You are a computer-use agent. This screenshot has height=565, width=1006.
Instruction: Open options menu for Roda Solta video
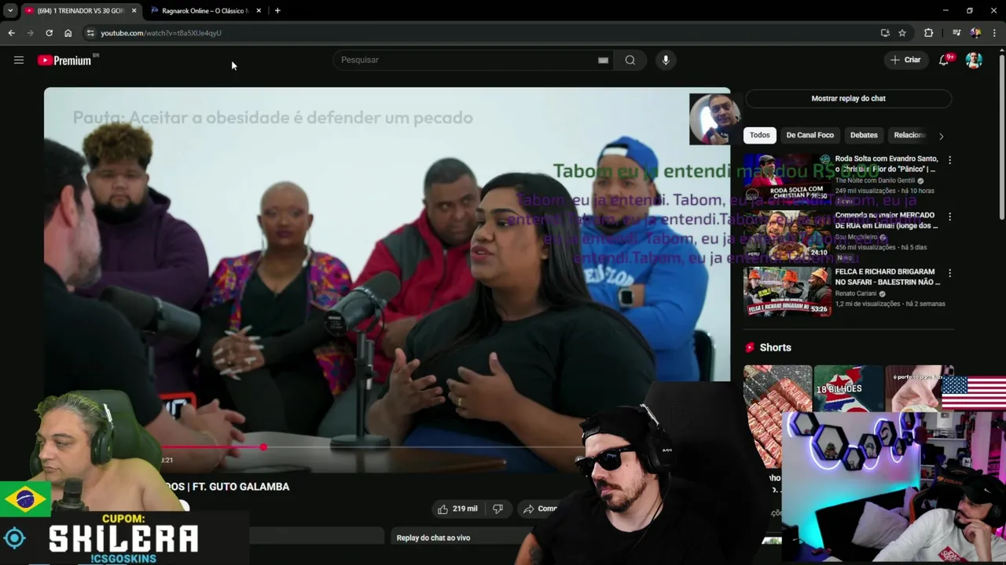[949, 160]
